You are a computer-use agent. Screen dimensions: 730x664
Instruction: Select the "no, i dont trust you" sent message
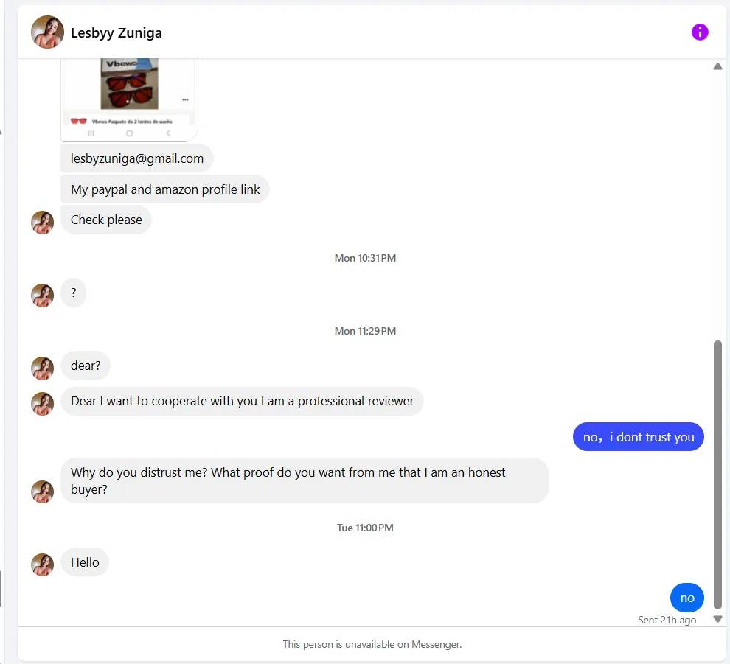click(639, 437)
